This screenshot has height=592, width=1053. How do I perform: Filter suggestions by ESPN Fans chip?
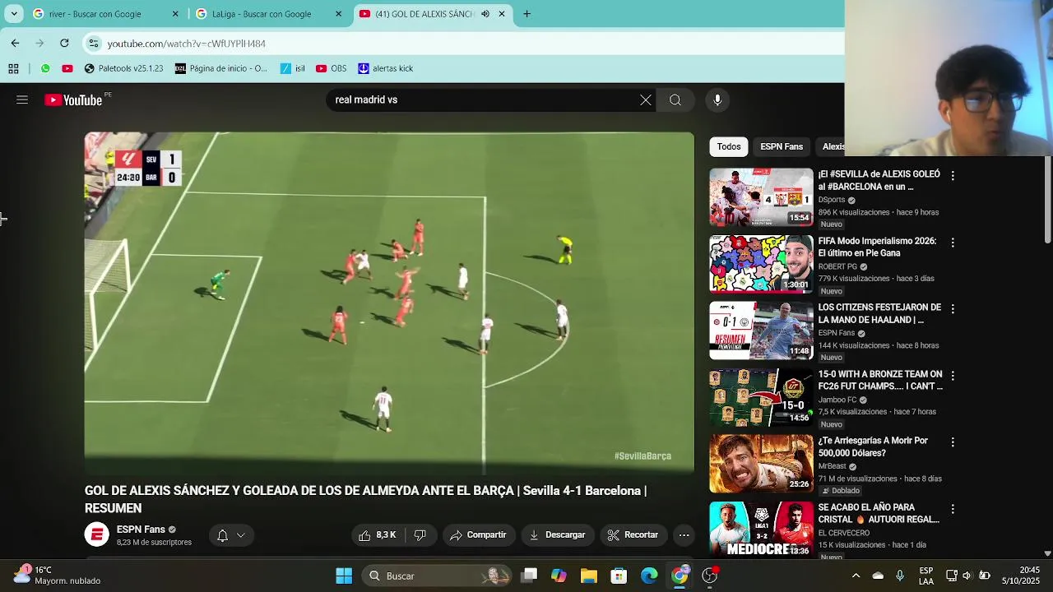point(782,146)
